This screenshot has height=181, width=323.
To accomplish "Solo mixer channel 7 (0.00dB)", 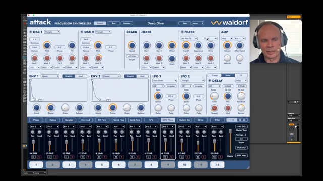I will click(138, 157).
